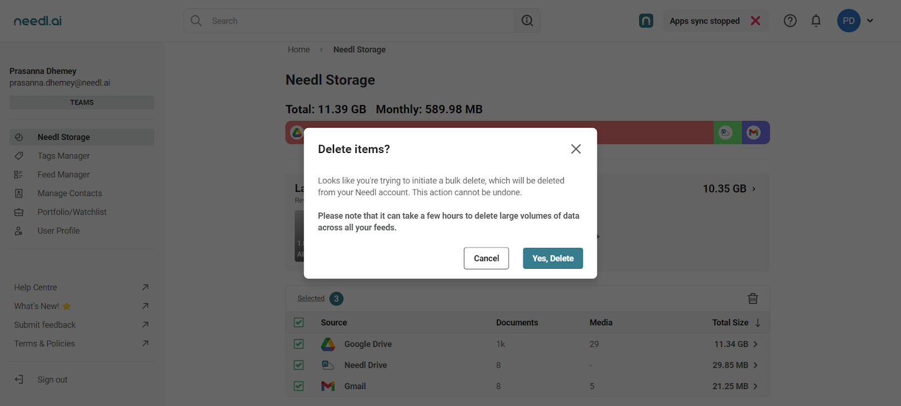Click the selected count badge 3
Image resolution: width=901 pixels, height=406 pixels.
coord(336,299)
